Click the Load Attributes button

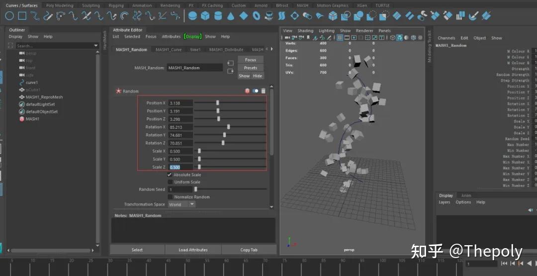[x=193, y=250]
